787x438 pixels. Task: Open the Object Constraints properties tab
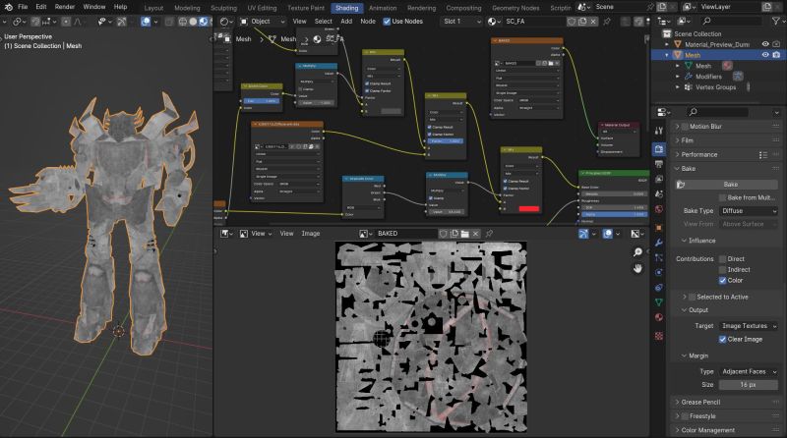[x=659, y=288]
